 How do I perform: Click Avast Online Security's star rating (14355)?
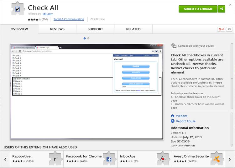point(185,161)
